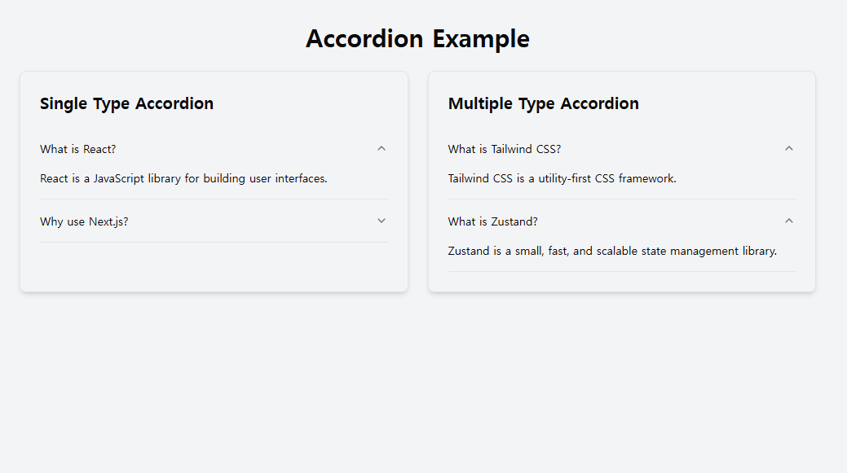Click the React answer text about user interfaces
The width and height of the screenshot is (847, 473).
pyautogui.click(x=184, y=178)
